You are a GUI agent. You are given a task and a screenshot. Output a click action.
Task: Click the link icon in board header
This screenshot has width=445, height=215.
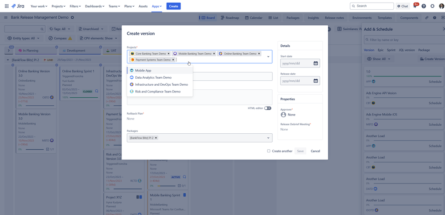pyautogui.click(x=427, y=17)
